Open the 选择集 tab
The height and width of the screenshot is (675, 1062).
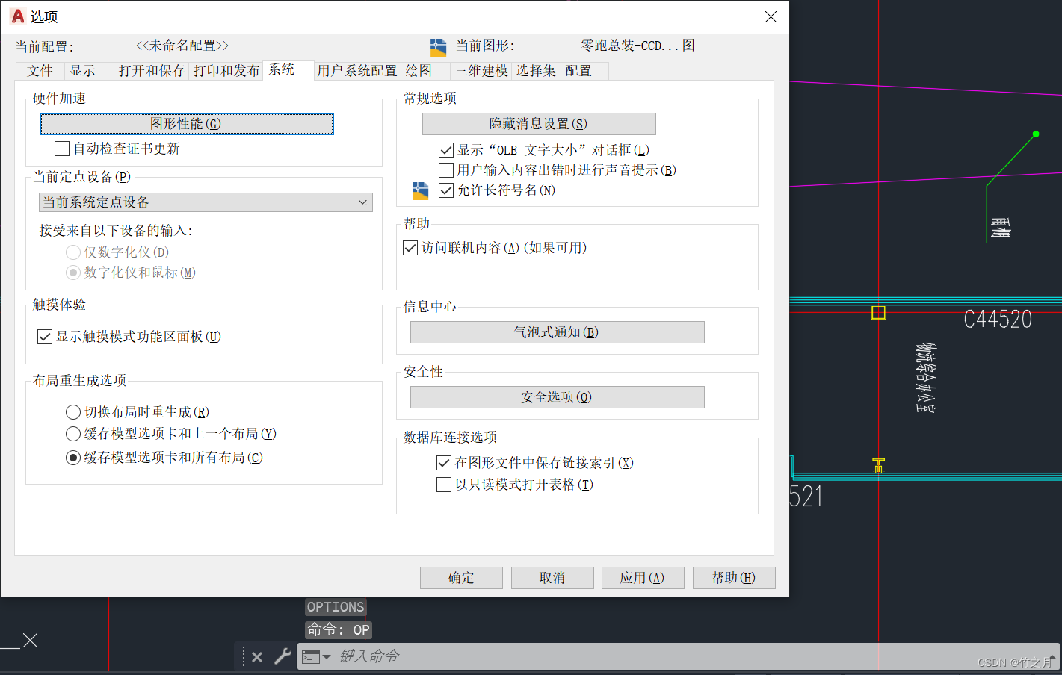click(x=536, y=71)
